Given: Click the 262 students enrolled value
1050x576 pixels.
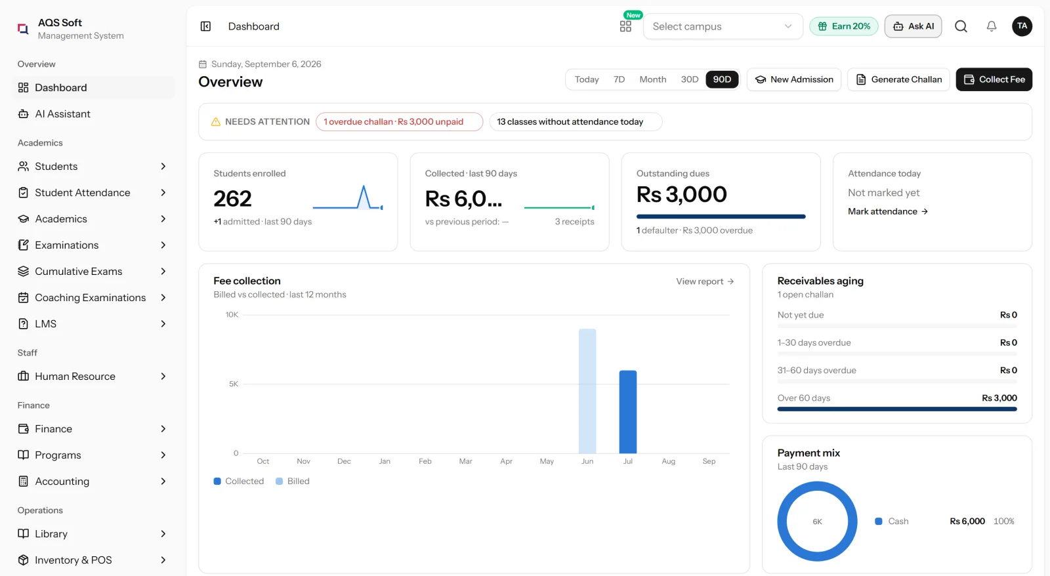Looking at the screenshot, I should pyautogui.click(x=232, y=199).
